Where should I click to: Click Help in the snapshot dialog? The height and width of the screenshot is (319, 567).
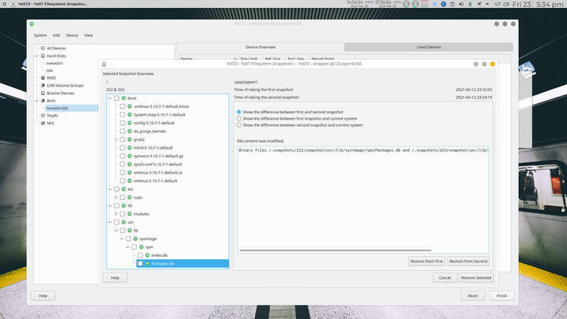click(115, 278)
